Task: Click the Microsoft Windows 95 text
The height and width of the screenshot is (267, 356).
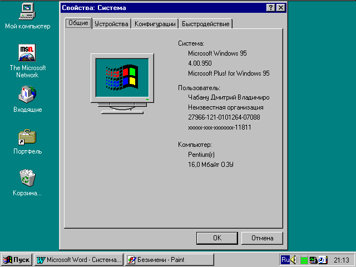Action: 217,53
